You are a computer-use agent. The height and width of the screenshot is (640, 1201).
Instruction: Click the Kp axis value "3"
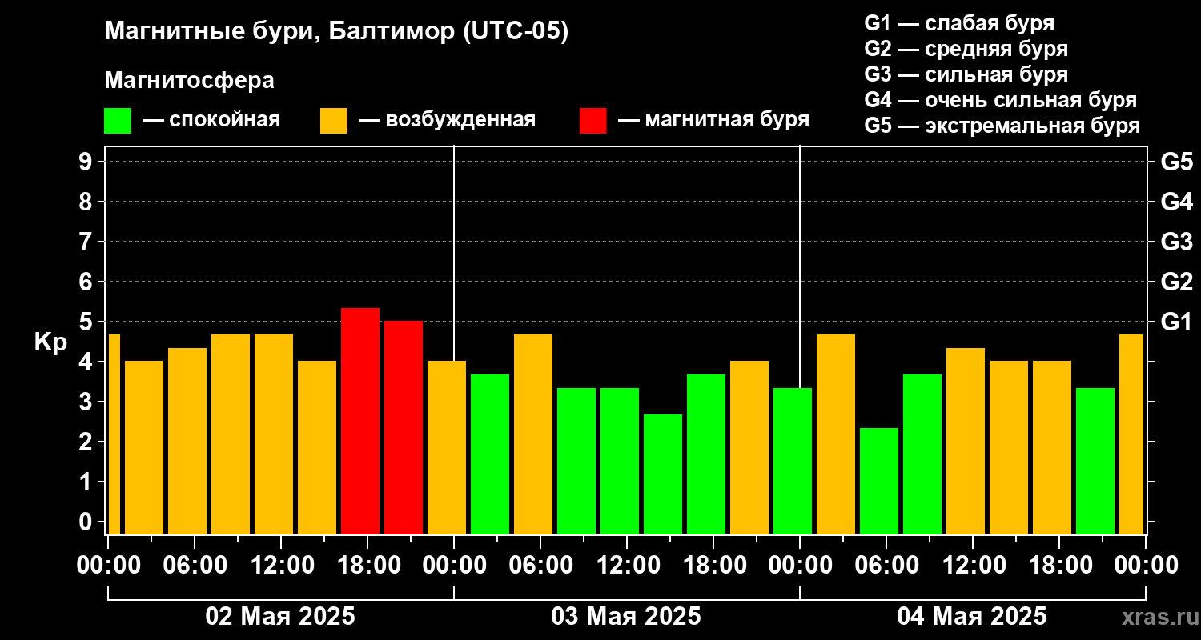pos(87,402)
